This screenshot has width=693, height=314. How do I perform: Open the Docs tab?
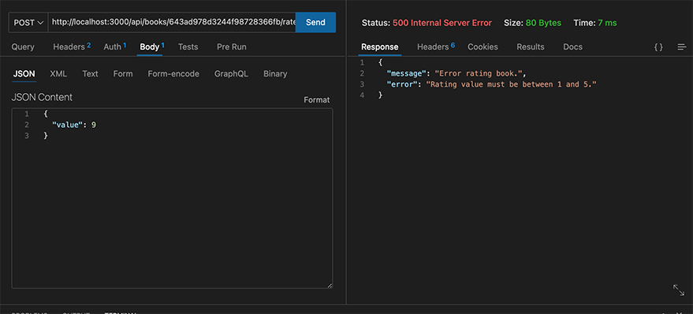click(573, 47)
